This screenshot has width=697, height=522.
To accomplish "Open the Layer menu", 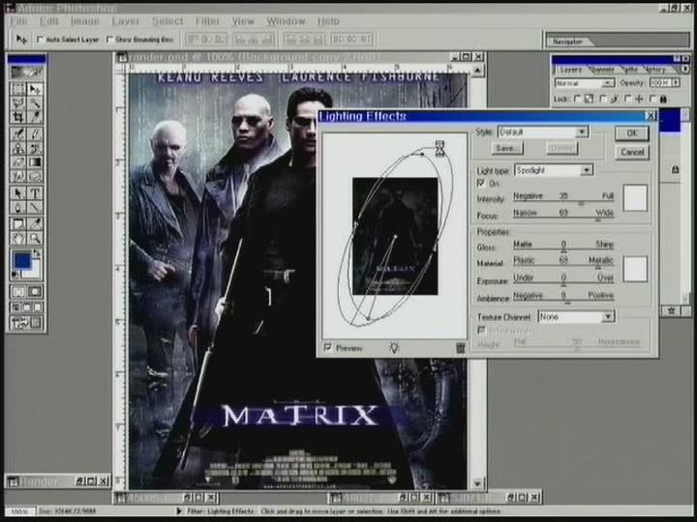I will click(x=126, y=21).
